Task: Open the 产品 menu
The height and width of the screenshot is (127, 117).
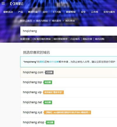Action: [20, 12]
